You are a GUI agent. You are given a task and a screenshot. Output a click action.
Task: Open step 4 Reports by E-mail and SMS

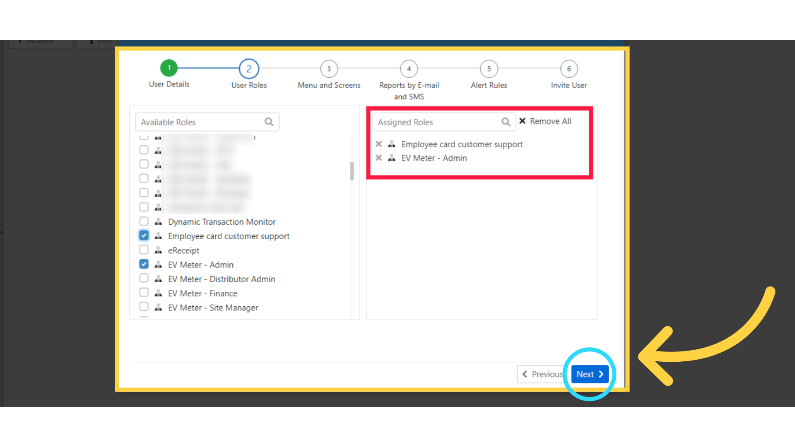409,69
